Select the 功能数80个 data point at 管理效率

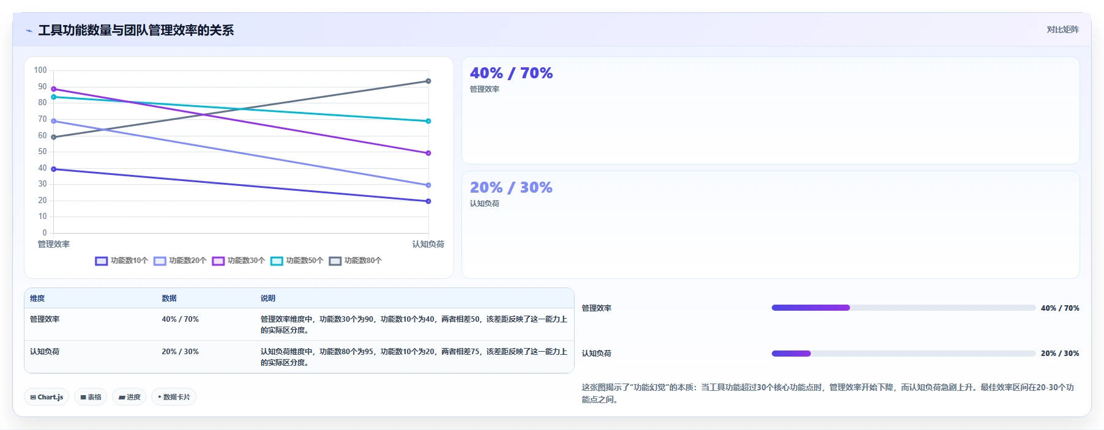[54, 137]
